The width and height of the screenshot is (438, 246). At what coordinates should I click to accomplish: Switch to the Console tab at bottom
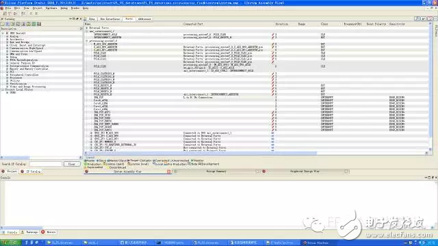point(10,232)
